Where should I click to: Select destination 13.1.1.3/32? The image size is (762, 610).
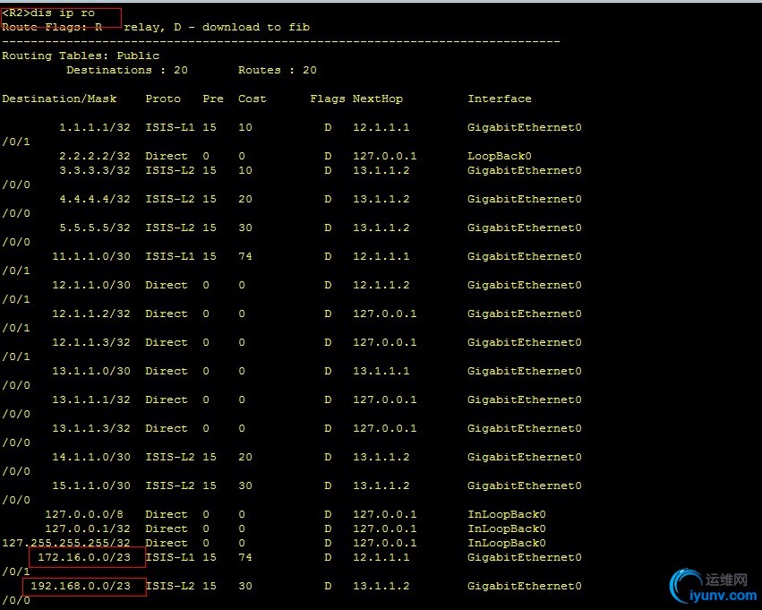91,428
